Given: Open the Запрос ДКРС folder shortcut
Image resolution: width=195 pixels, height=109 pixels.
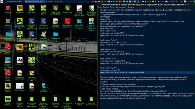Looking at the screenshot, I should tap(79, 21).
